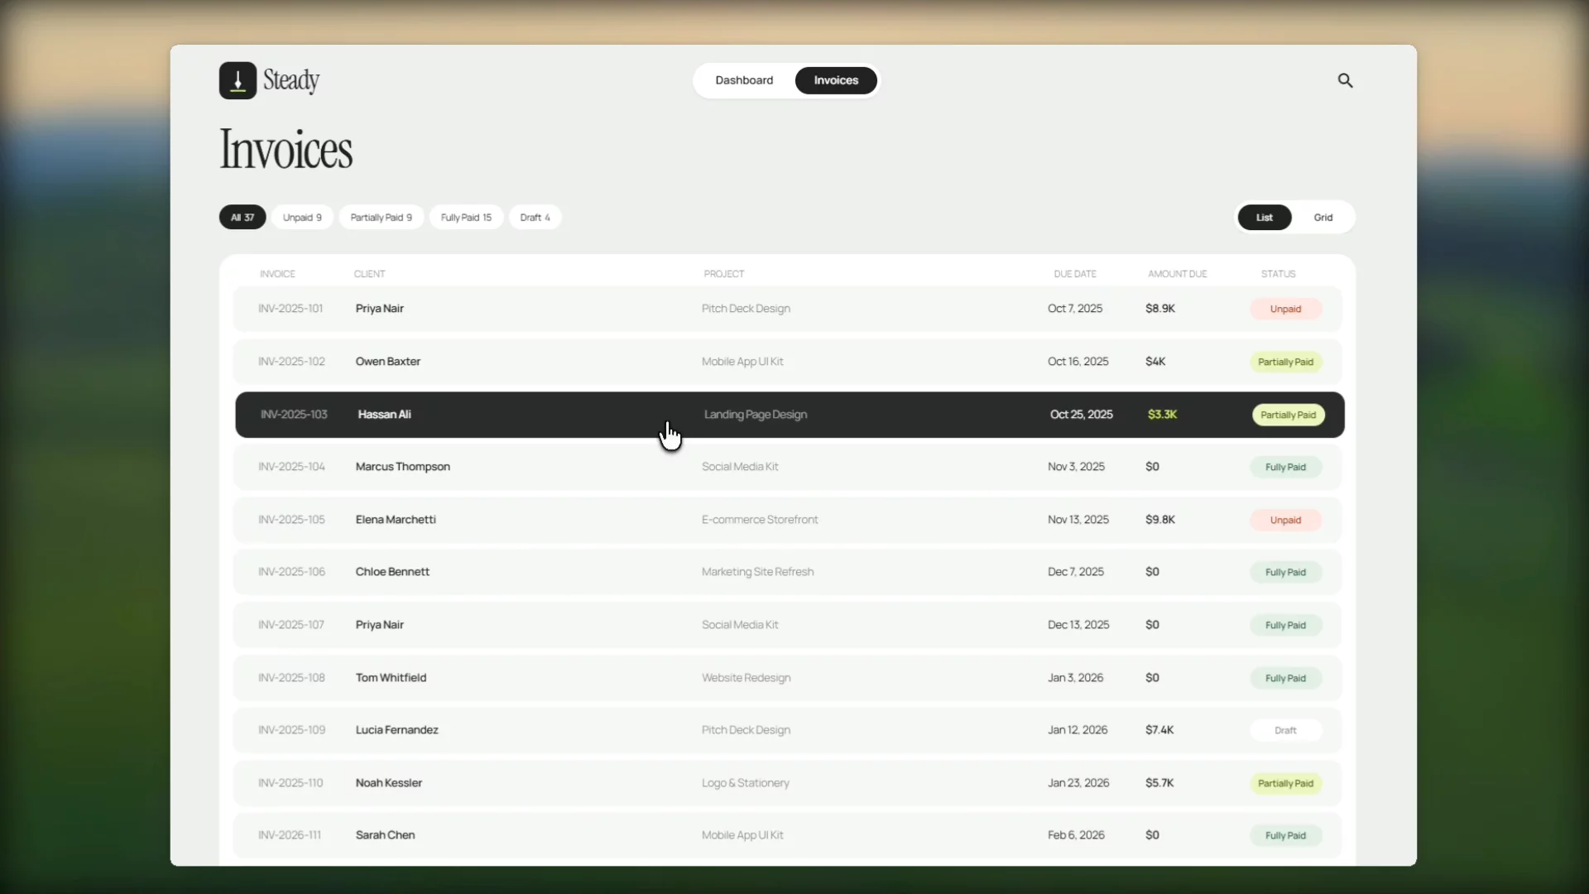Click Partially Paid badge for Owen Baxter
Screen dimensions: 1589x894
[x=1285, y=362]
